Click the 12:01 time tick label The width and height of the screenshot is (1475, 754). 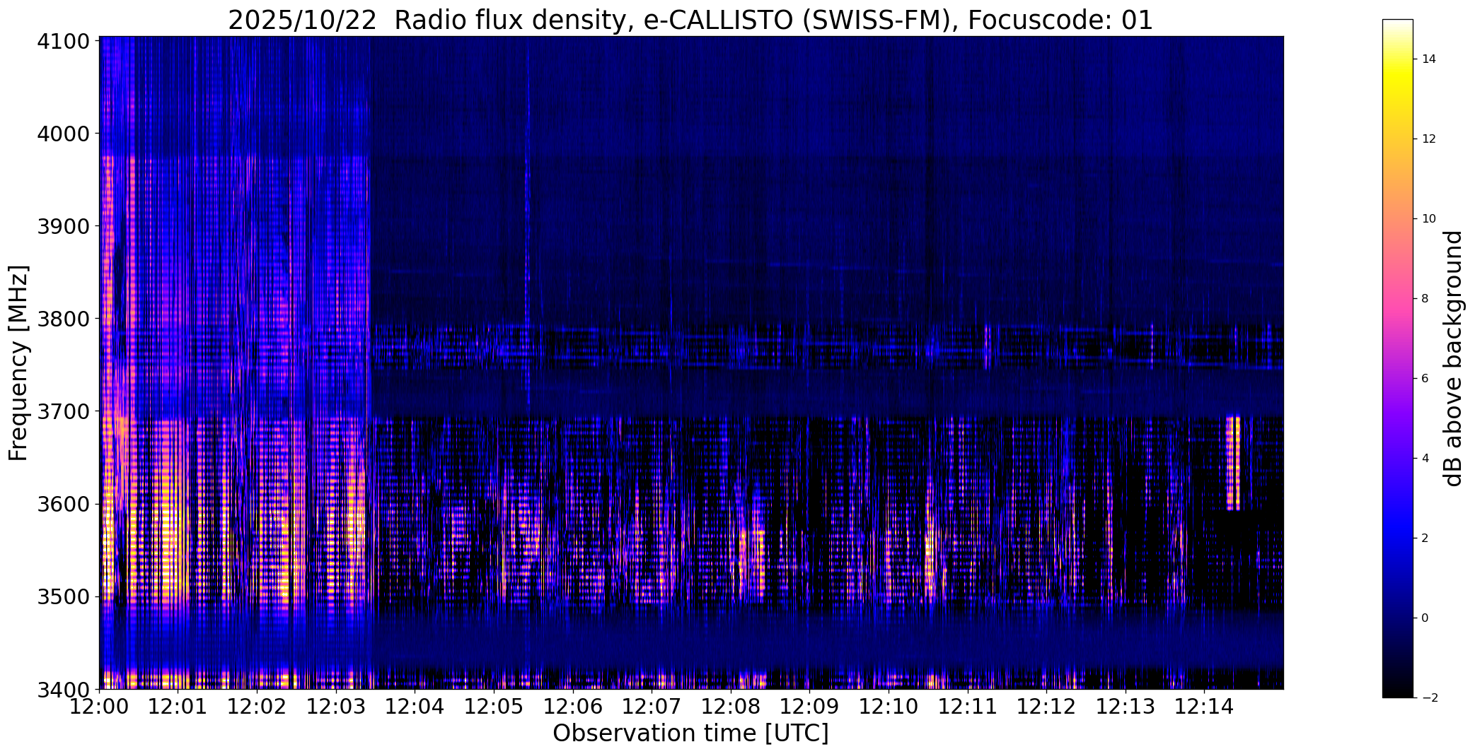pyautogui.click(x=178, y=706)
